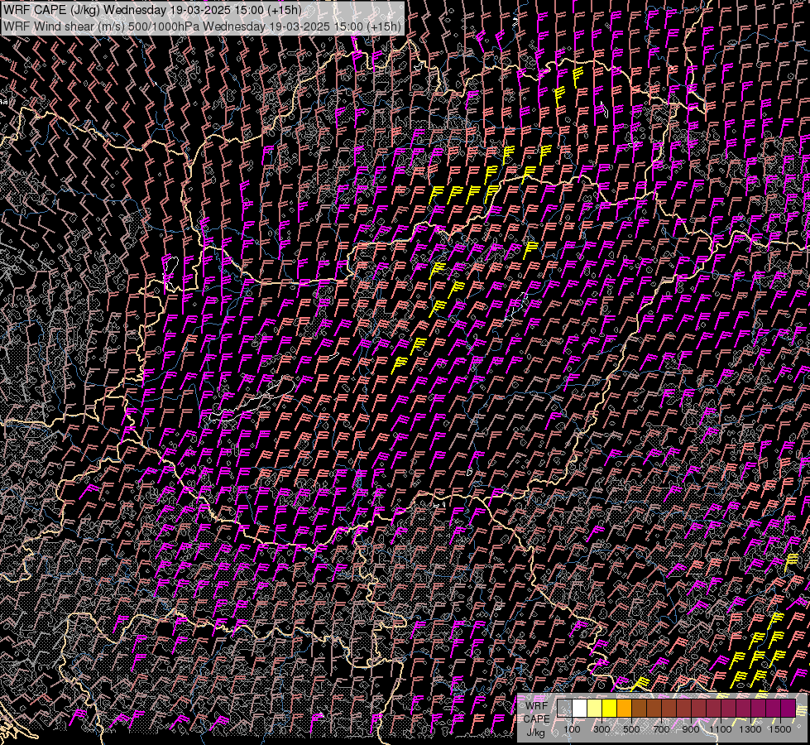Viewport: 810px width, 745px height.
Task: Click the orange CAPE legend swatch
Action: (624, 709)
